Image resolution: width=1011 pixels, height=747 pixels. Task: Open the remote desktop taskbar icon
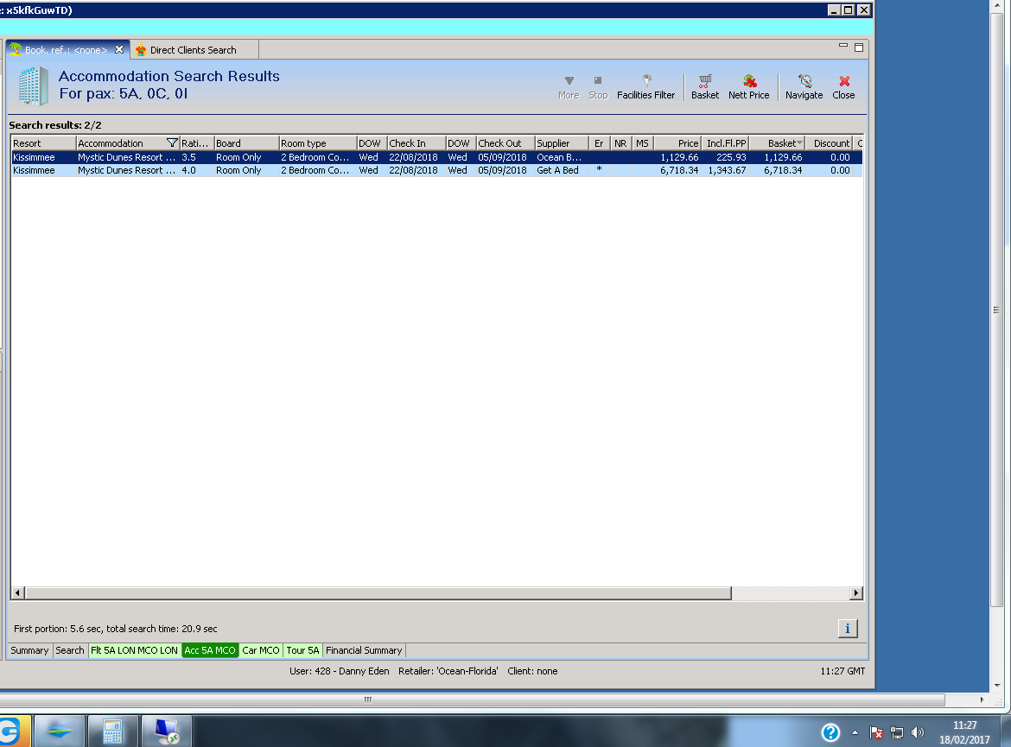(x=167, y=731)
